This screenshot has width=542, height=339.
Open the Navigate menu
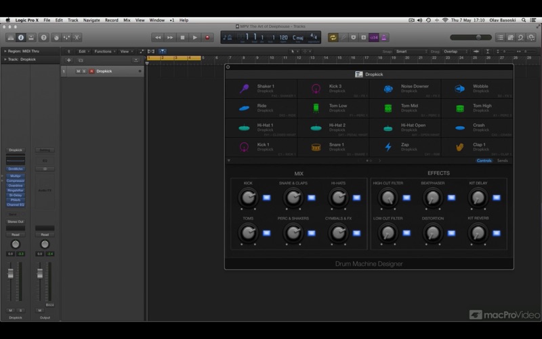(x=91, y=20)
